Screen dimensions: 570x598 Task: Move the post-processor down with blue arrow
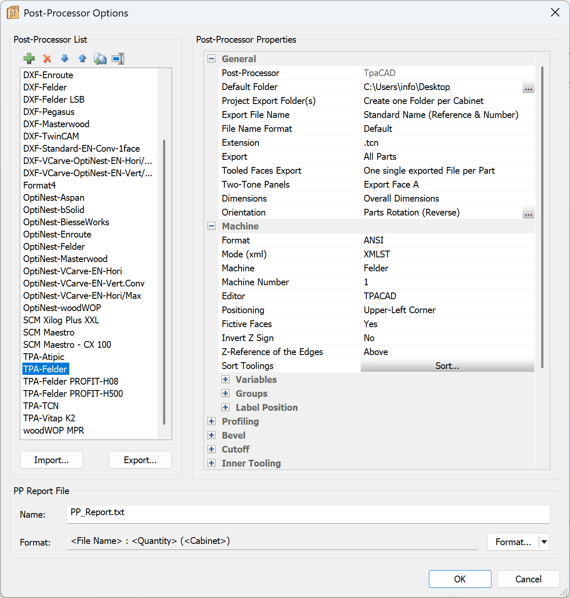pos(65,59)
